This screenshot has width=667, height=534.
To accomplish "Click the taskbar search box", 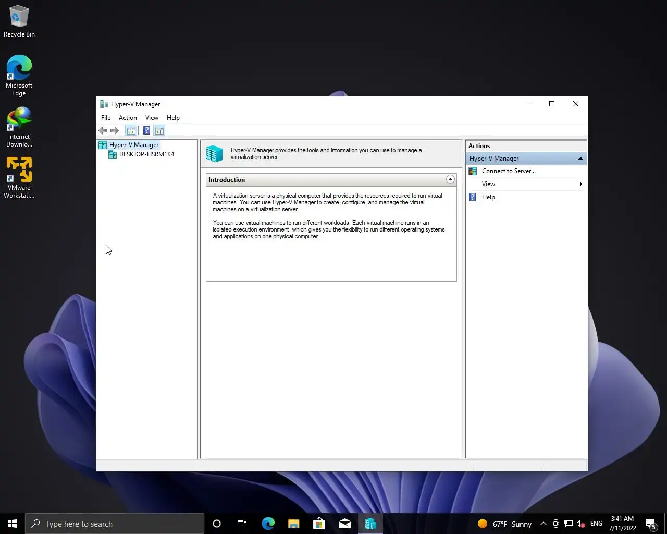I will coord(115,524).
